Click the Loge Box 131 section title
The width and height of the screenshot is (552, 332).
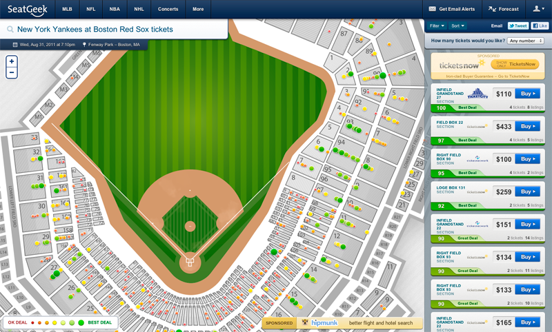(x=451, y=187)
